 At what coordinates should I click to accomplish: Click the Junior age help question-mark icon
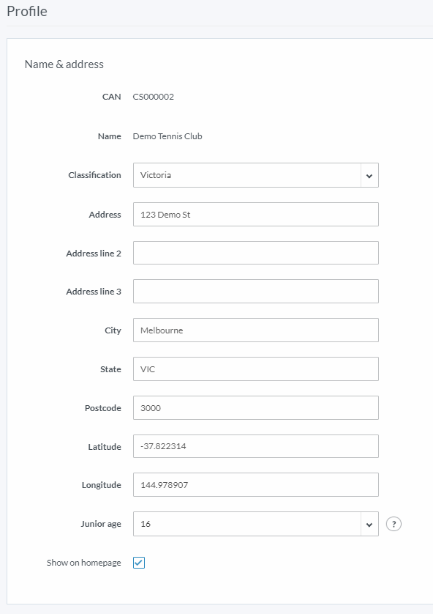coord(394,524)
